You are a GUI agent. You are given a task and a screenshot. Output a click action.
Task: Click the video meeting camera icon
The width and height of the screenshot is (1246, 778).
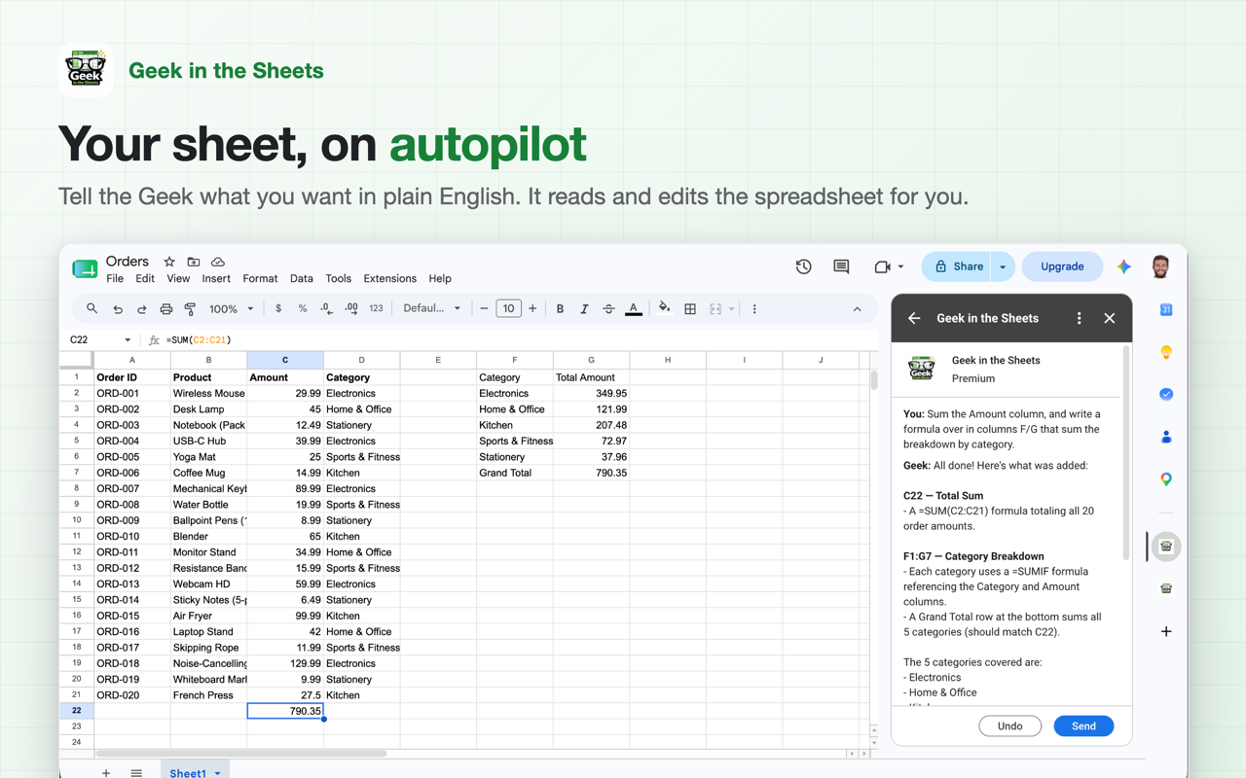click(882, 266)
